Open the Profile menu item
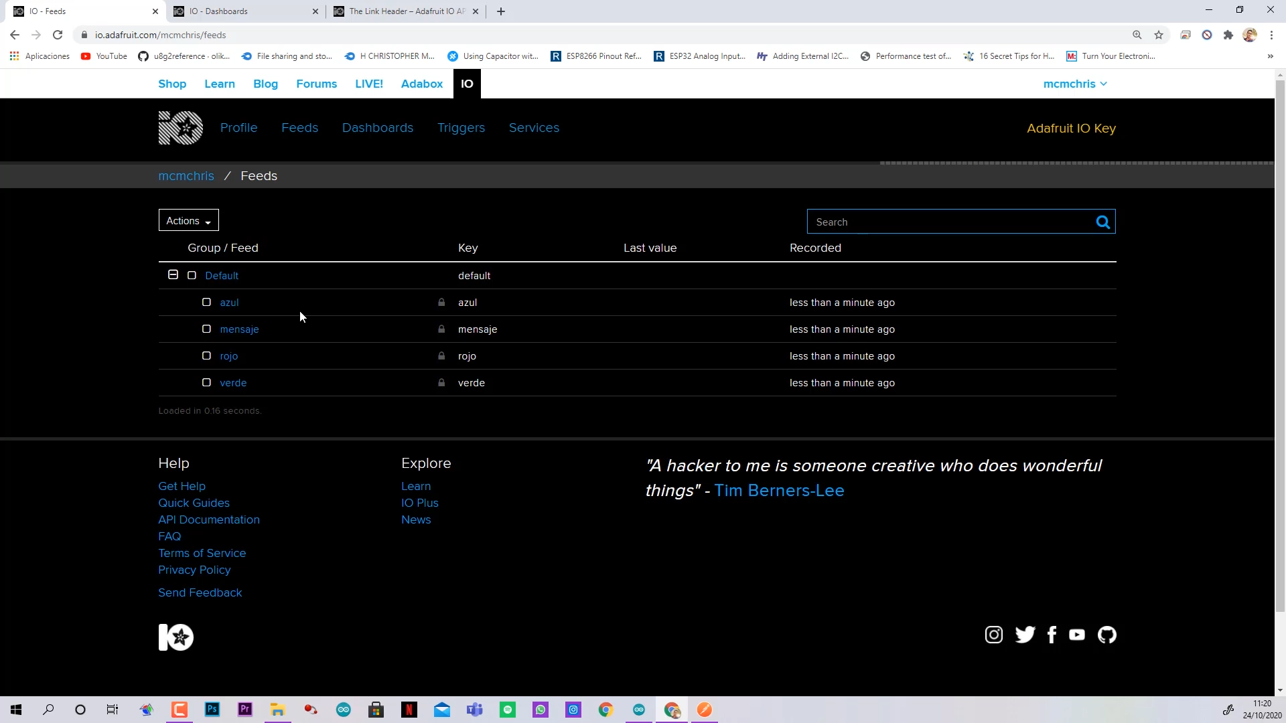 tap(239, 128)
